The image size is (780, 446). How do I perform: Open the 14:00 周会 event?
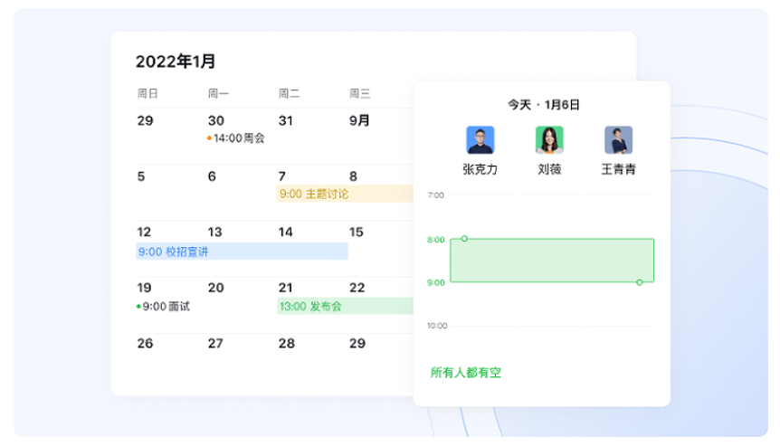pyautogui.click(x=236, y=138)
